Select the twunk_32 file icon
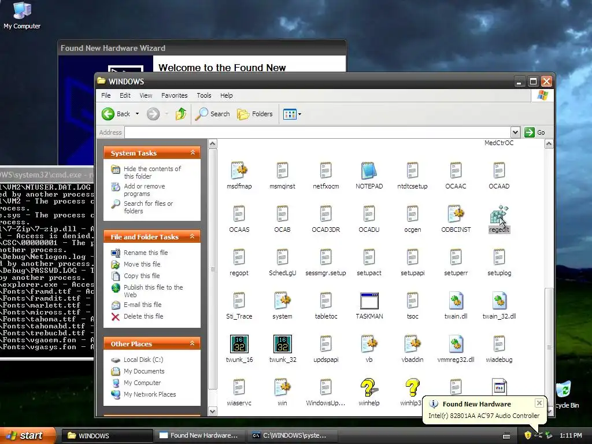The image size is (592, 444). click(282, 344)
